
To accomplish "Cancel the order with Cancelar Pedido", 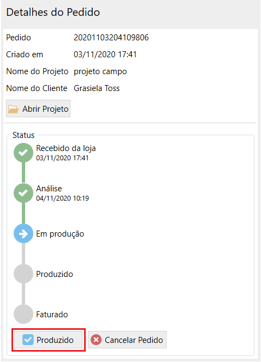I will (127, 340).
